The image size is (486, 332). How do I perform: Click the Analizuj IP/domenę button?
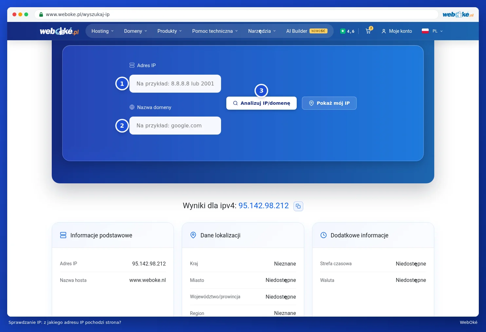pos(261,103)
